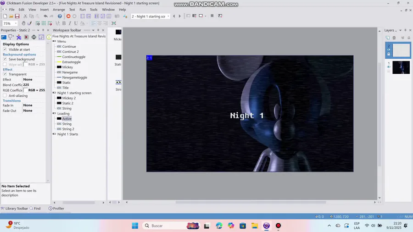Open the Run menu
The width and height of the screenshot is (413, 232).
[83, 10]
